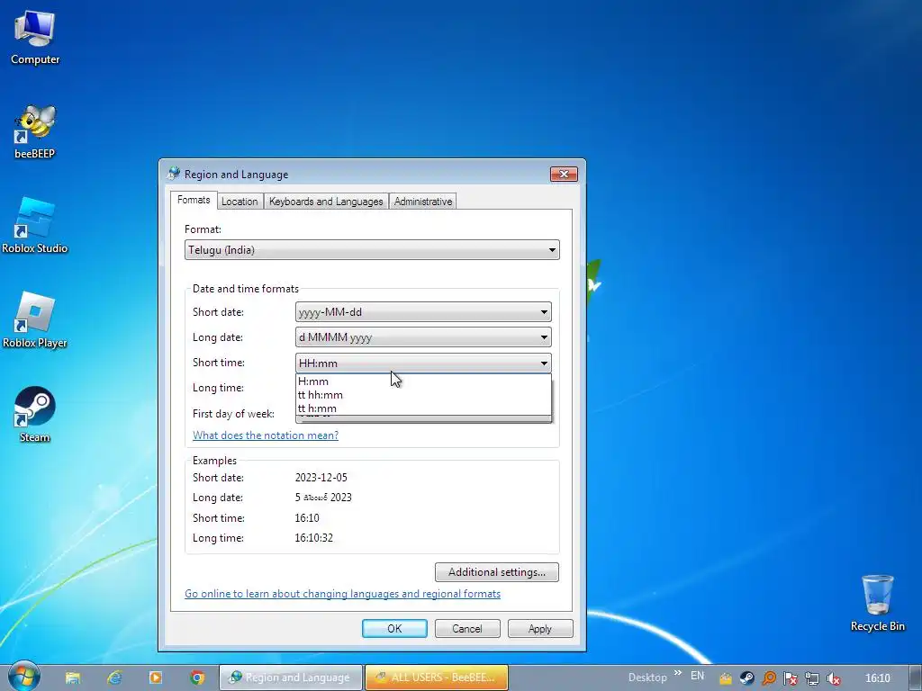Viewport: 922px width, 691px height.
Task: Close the Region and Language dialog
Action: [564, 174]
